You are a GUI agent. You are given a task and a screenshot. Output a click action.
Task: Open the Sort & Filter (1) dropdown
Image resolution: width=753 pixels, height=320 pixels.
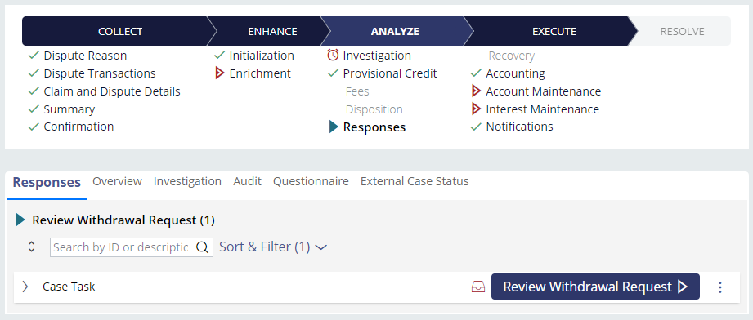point(273,247)
